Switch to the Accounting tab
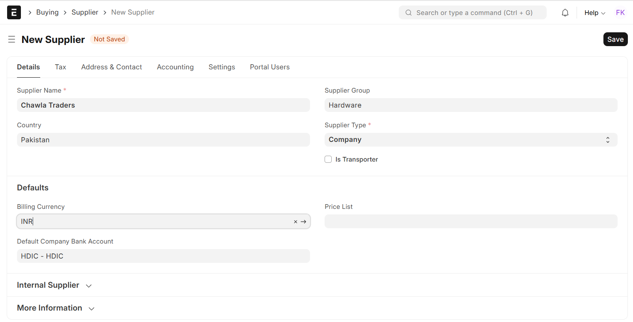The width and height of the screenshot is (633, 322). pyautogui.click(x=175, y=67)
